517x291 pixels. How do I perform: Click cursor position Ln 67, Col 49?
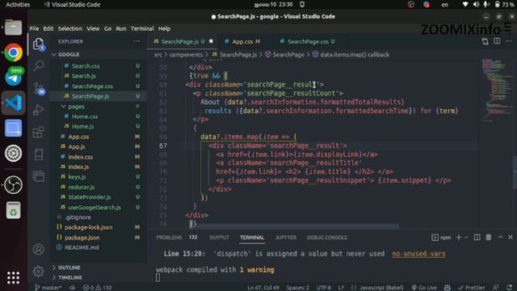[263, 288]
